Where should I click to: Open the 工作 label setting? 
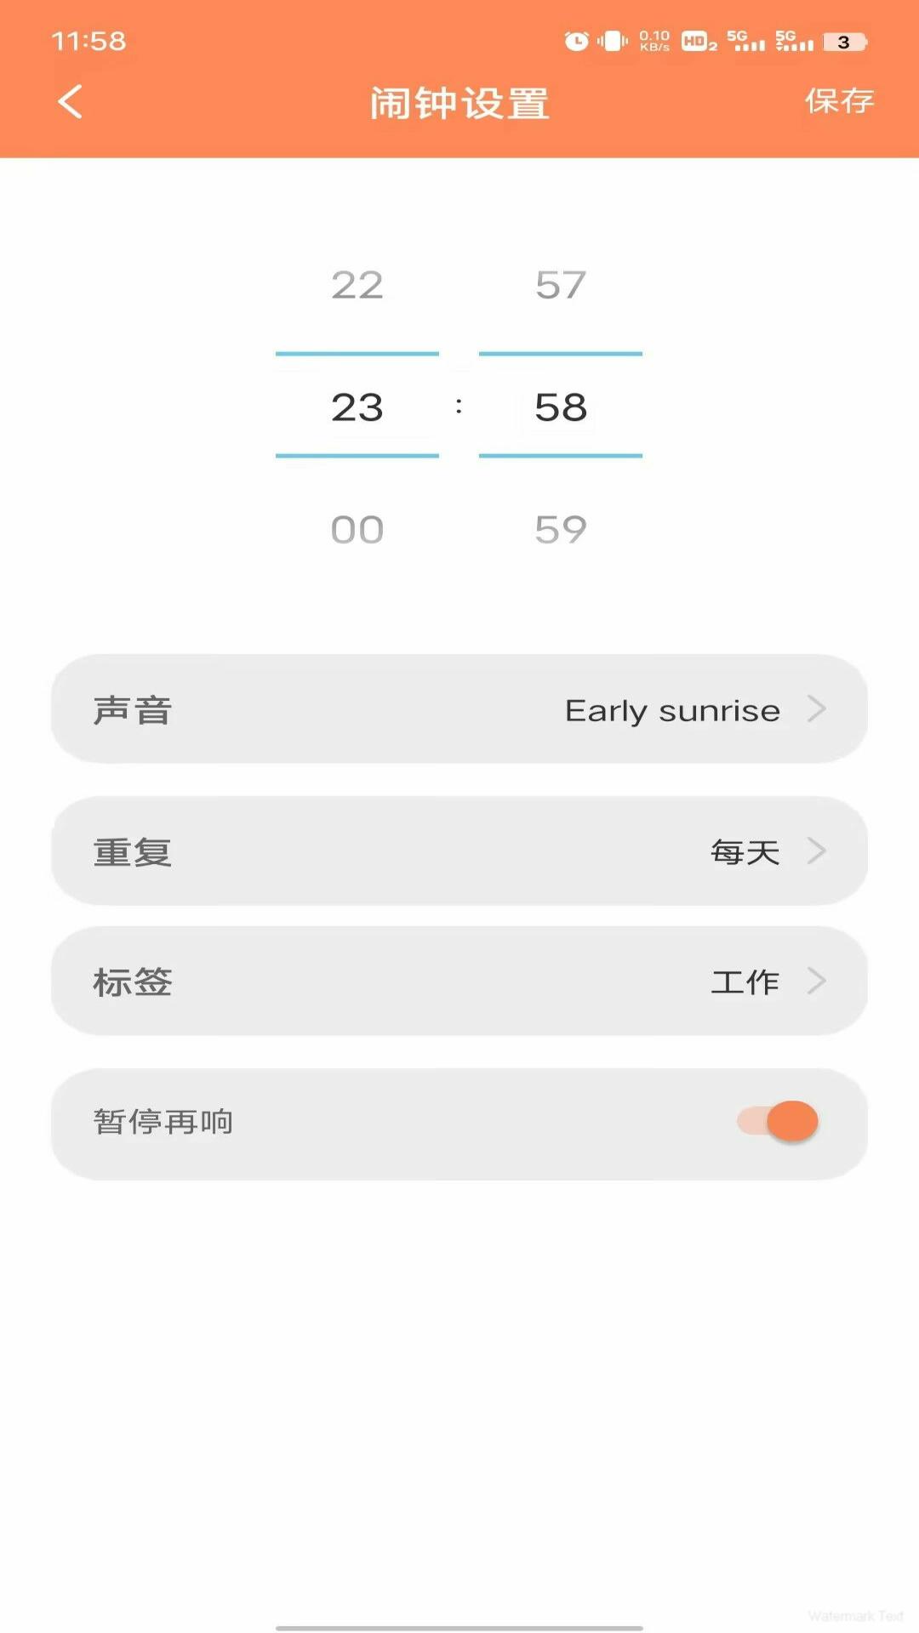pyautogui.click(x=745, y=982)
